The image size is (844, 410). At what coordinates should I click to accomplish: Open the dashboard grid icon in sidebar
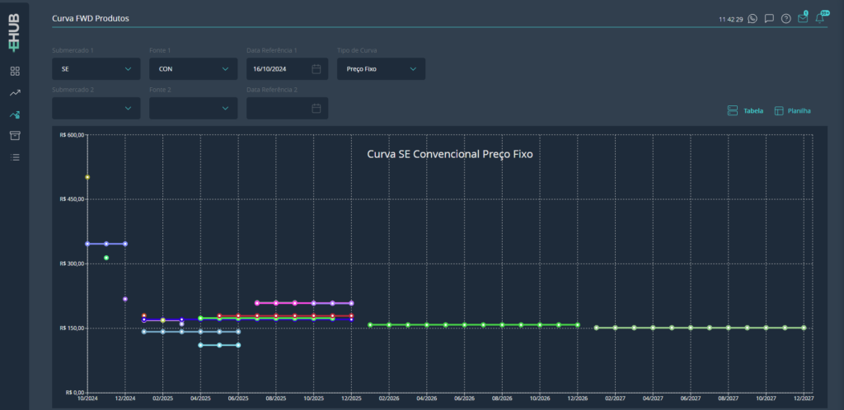[x=15, y=72]
